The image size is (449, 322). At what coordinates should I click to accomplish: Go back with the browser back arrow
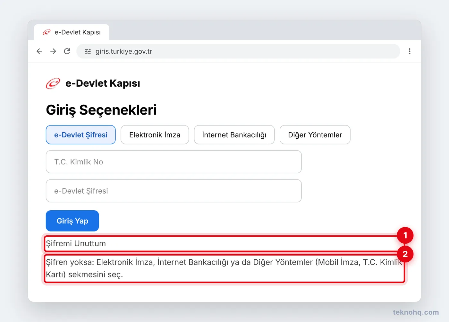click(39, 51)
